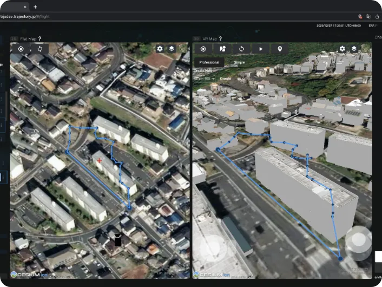Click the VR Map title label
382x287 pixels.
pos(210,39)
